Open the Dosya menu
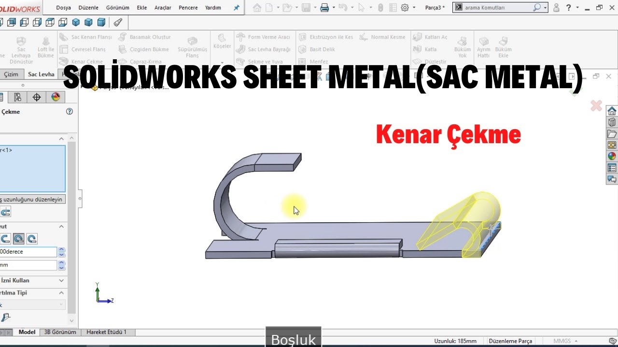This screenshot has height=347, width=618. click(64, 8)
